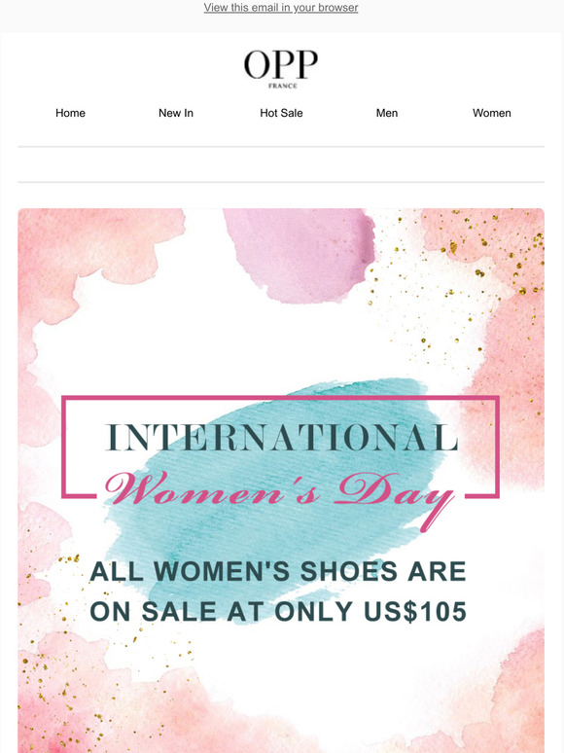Click the OPP France logo
The height and width of the screenshot is (753, 564).
(281, 69)
